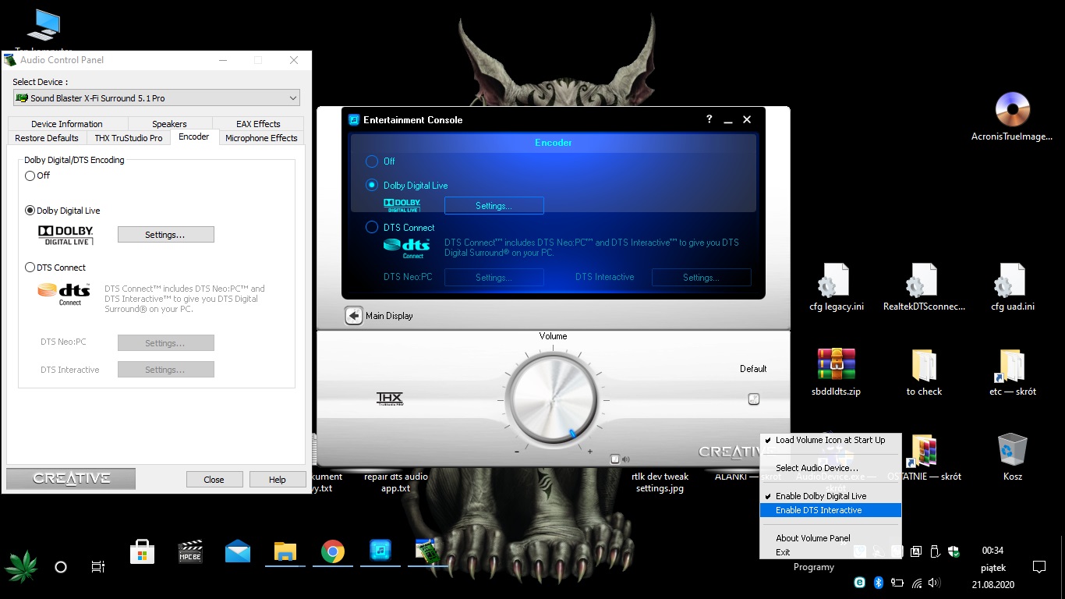Click the safely remove USB tray icon
Screen dimensions: 1065x599
point(935,551)
